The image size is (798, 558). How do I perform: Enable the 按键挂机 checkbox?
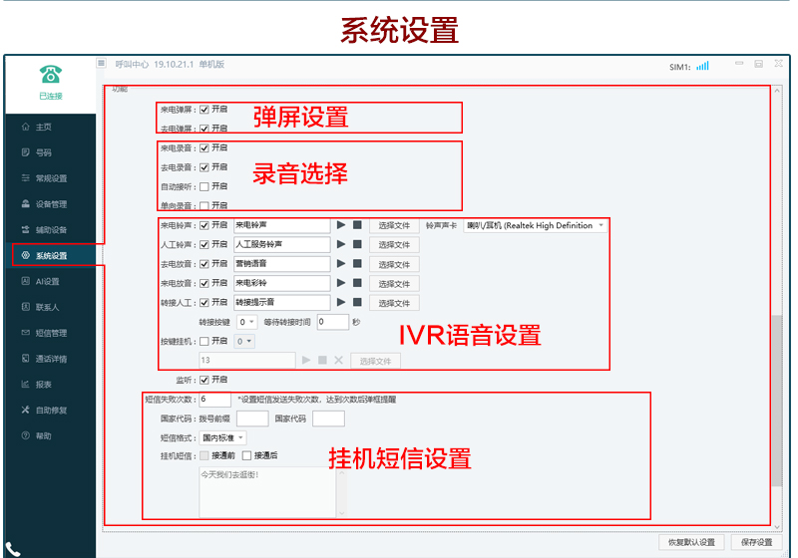204,341
